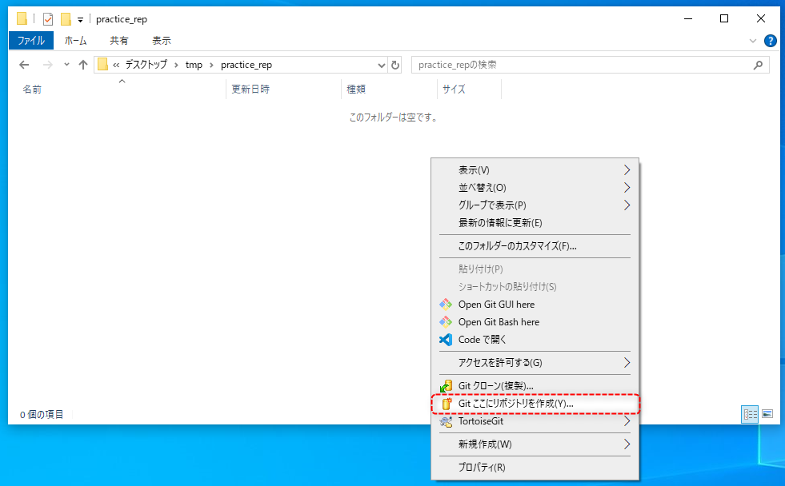Image resolution: width=785 pixels, height=486 pixels.
Task: Open the ファイル tab
Action: [31, 41]
